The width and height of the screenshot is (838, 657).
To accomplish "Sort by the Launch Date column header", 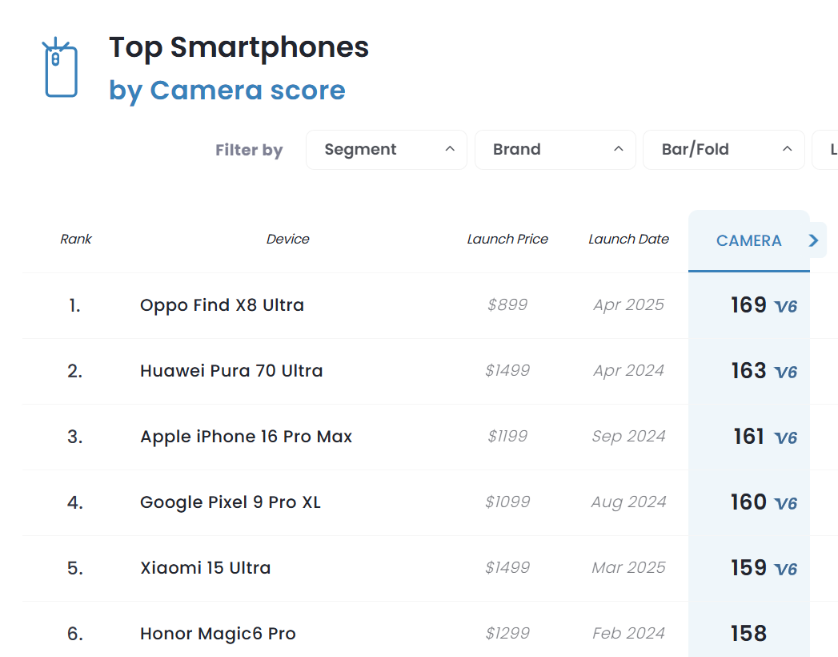I will point(628,239).
